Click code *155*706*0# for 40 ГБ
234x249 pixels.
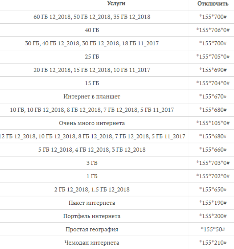[213, 30]
